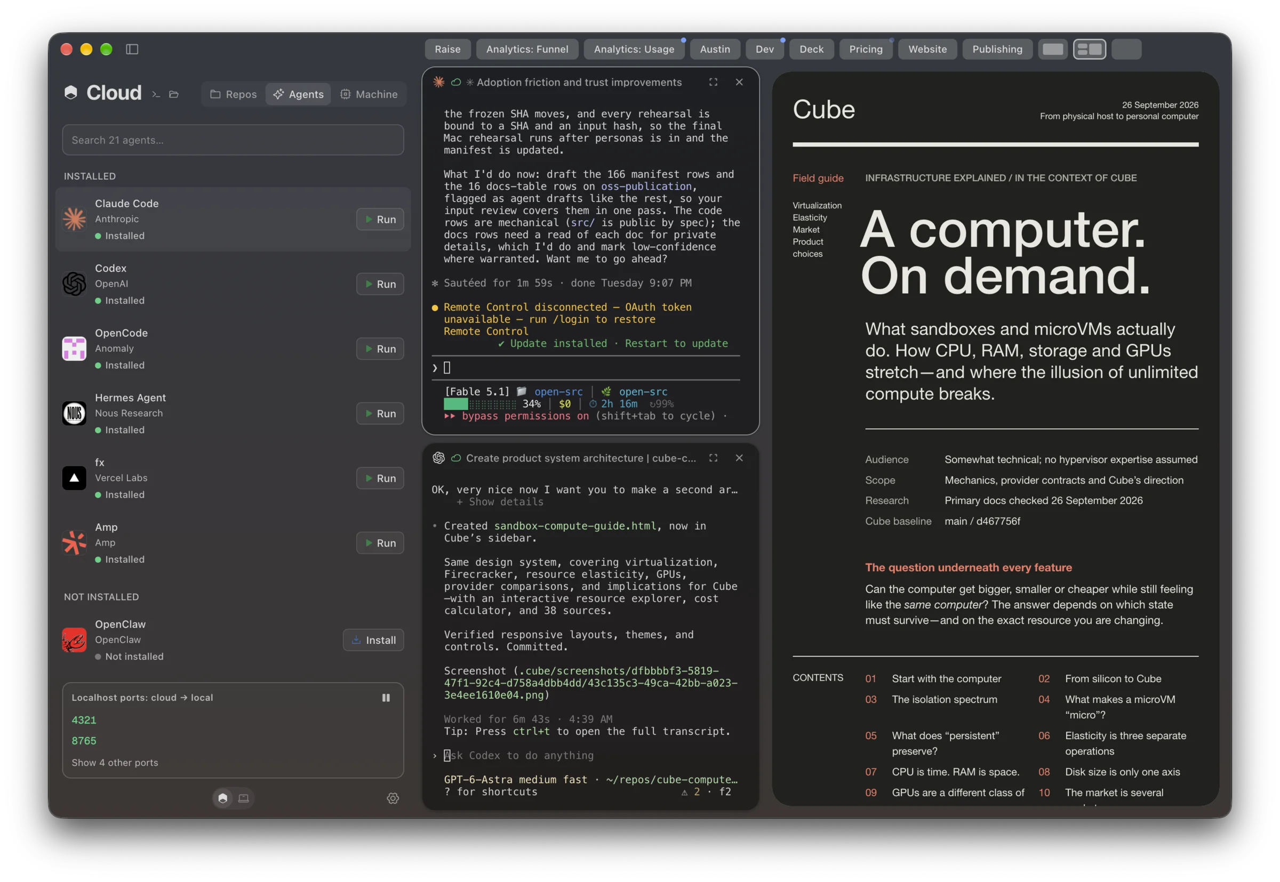This screenshot has width=1280, height=882.
Task: Open the Publishing workspace tab
Action: coord(997,49)
